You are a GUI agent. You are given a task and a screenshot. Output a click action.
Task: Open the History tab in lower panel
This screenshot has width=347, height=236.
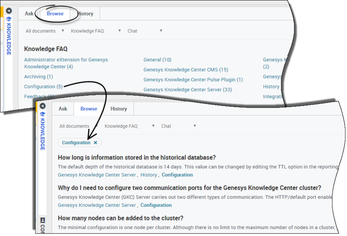tap(118, 109)
